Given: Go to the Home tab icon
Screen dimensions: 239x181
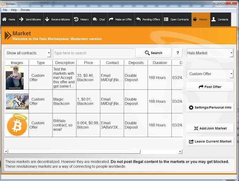Looking at the screenshot, I should tap(5, 20).
